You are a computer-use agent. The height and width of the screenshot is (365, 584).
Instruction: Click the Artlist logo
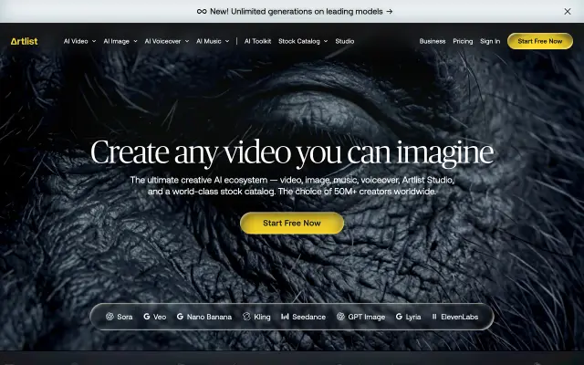(x=25, y=41)
